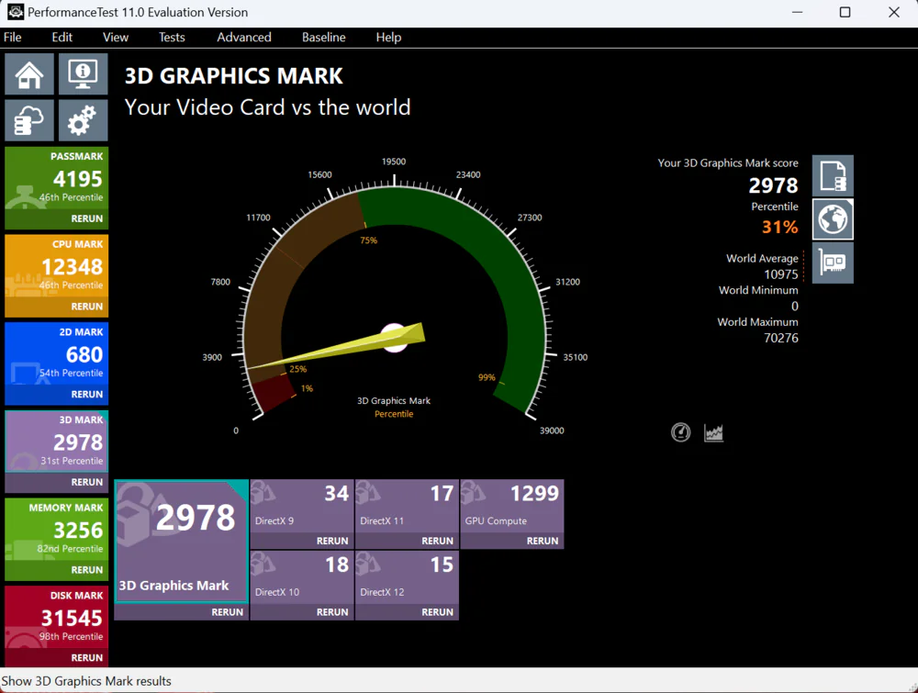This screenshot has width=918, height=693.
Task: Rerun the CPU Mark test
Action: tap(86, 307)
